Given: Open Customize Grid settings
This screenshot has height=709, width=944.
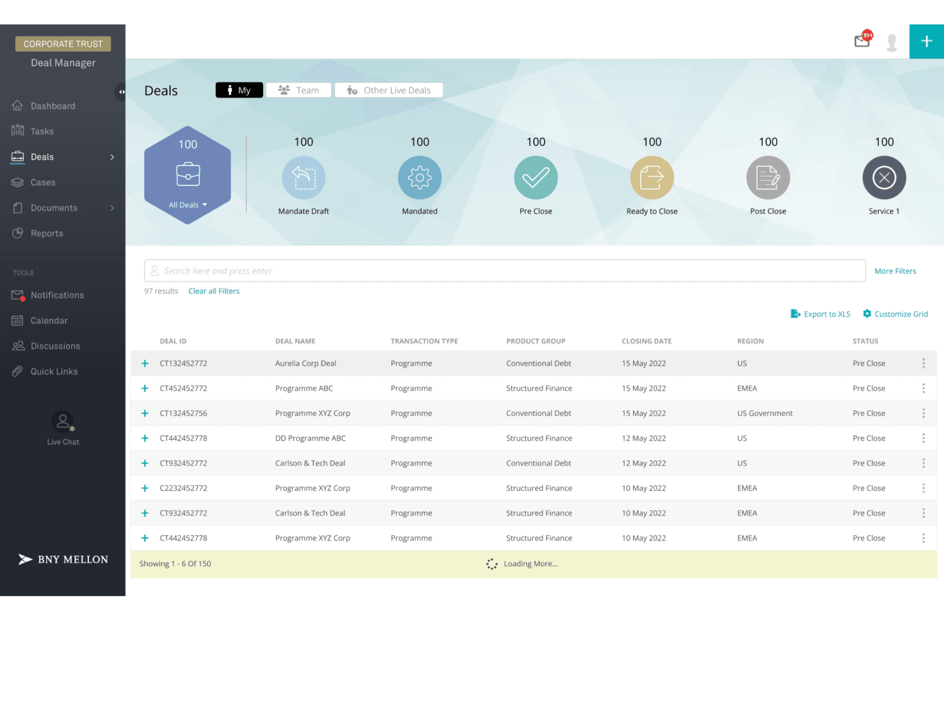Looking at the screenshot, I should [x=895, y=314].
